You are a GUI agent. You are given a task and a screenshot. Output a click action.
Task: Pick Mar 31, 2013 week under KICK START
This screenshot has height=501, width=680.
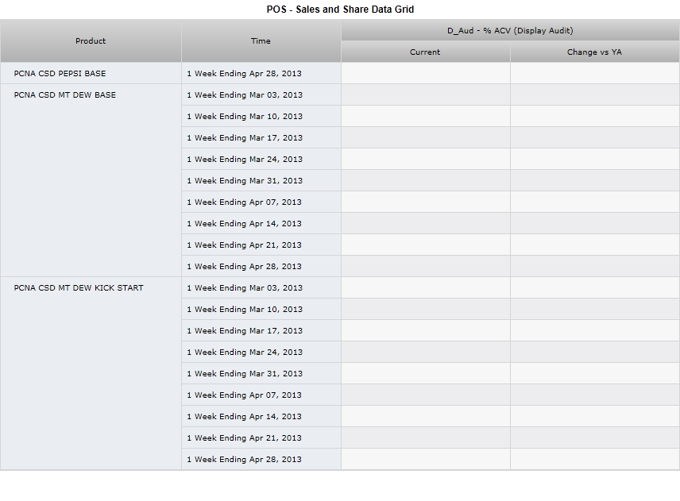[x=261, y=374]
